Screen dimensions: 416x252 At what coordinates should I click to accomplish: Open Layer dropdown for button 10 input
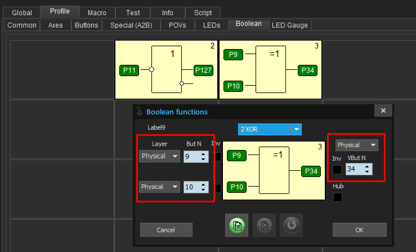[x=159, y=187]
